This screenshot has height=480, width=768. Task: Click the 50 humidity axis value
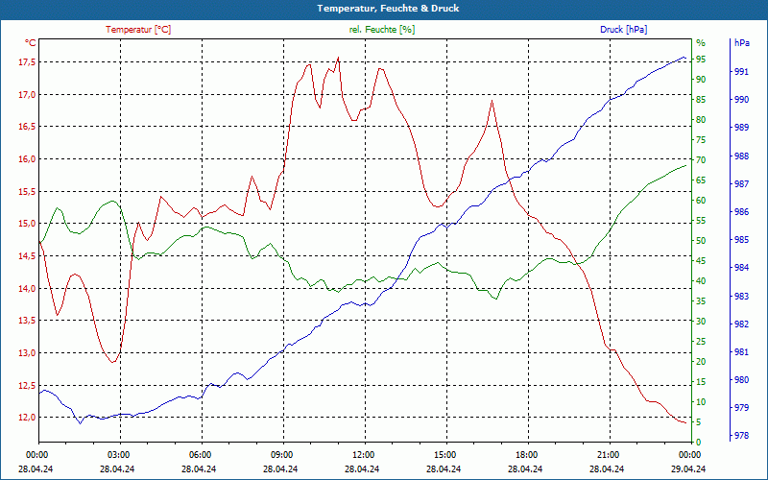(x=701, y=241)
